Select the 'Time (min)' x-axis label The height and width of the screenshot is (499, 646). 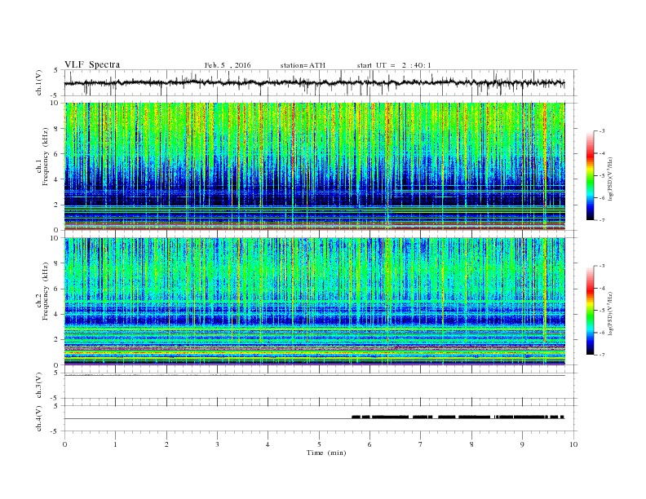click(x=326, y=453)
